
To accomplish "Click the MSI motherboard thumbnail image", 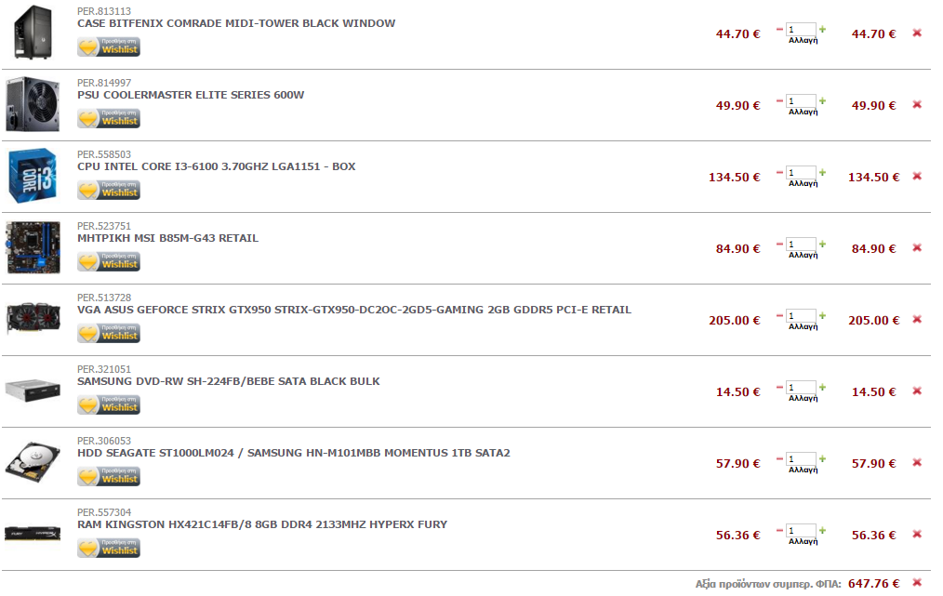I will [33, 247].
